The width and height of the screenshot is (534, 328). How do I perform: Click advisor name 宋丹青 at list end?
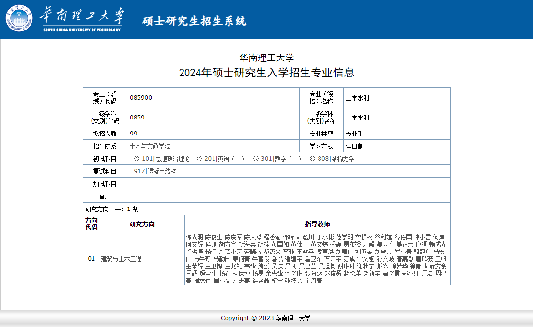313,281
